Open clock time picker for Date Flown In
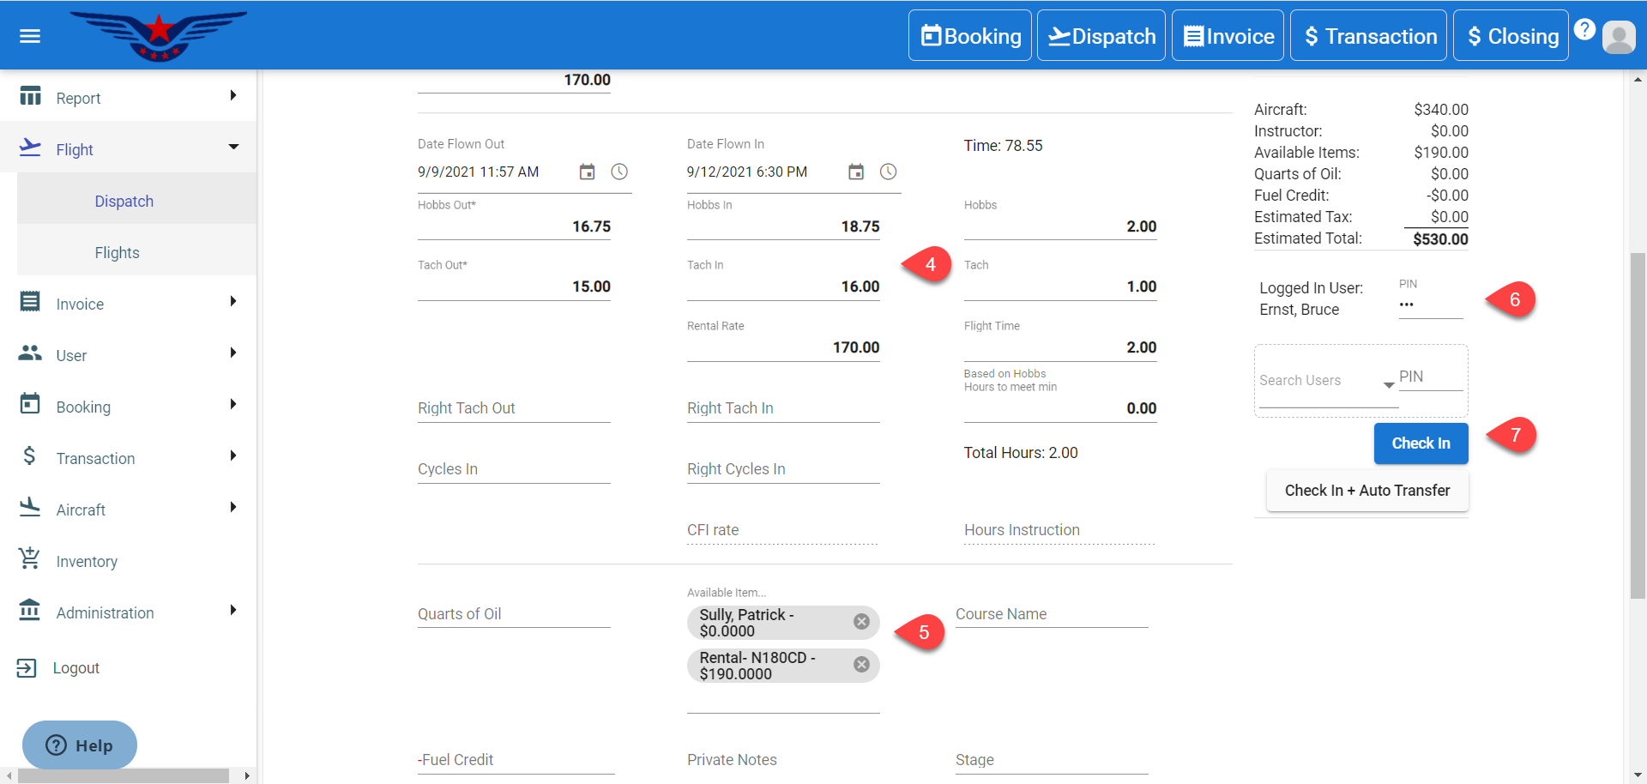 [889, 172]
